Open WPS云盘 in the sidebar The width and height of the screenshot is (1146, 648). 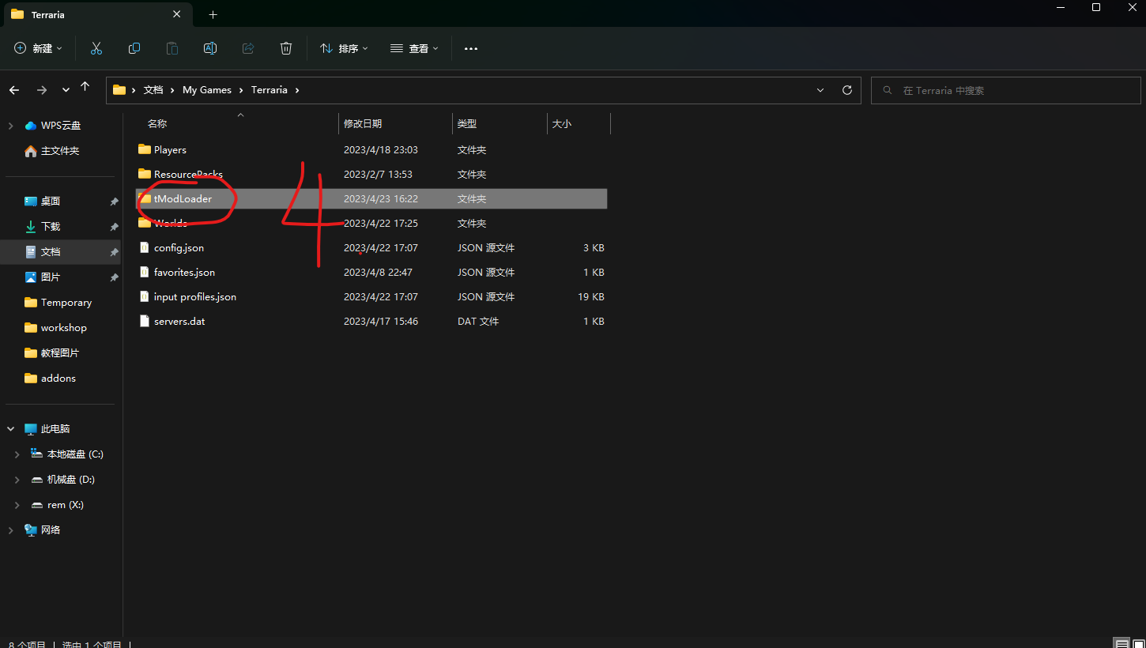[61, 125]
